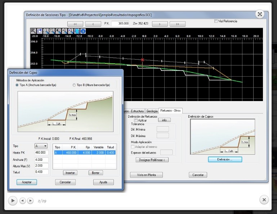The image size is (277, 214).
Task: Activate the zoom extents magnifier icon
Action: pyautogui.click(x=45, y=31)
